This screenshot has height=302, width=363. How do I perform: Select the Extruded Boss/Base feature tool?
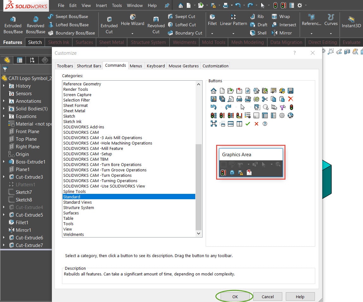tap(13, 25)
